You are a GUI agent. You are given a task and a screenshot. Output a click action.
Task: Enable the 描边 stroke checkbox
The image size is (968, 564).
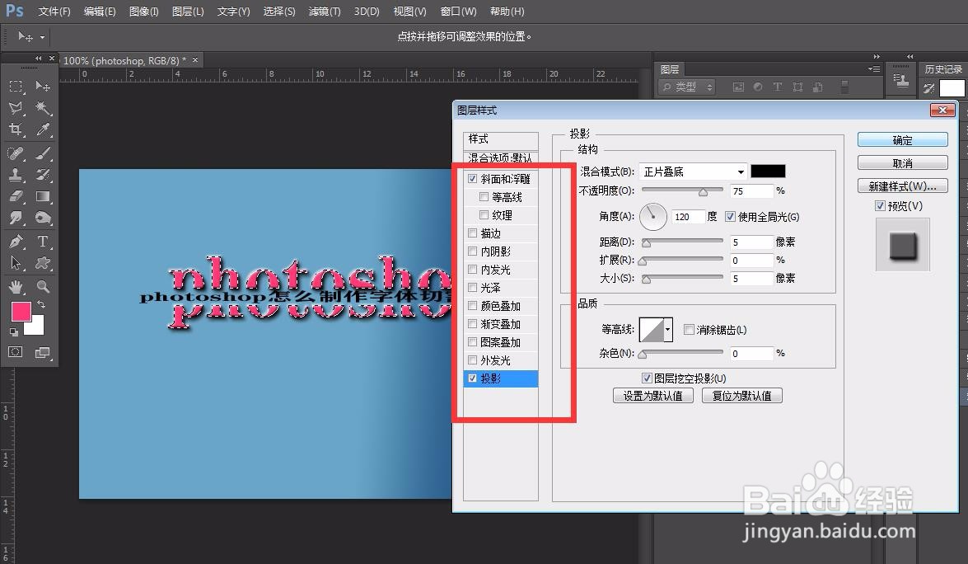click(x=473, y=233)
